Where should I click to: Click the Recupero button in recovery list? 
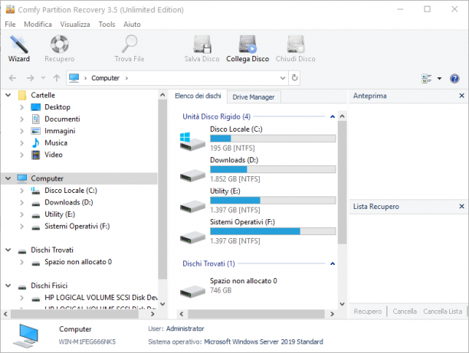(x=368, y=312)
